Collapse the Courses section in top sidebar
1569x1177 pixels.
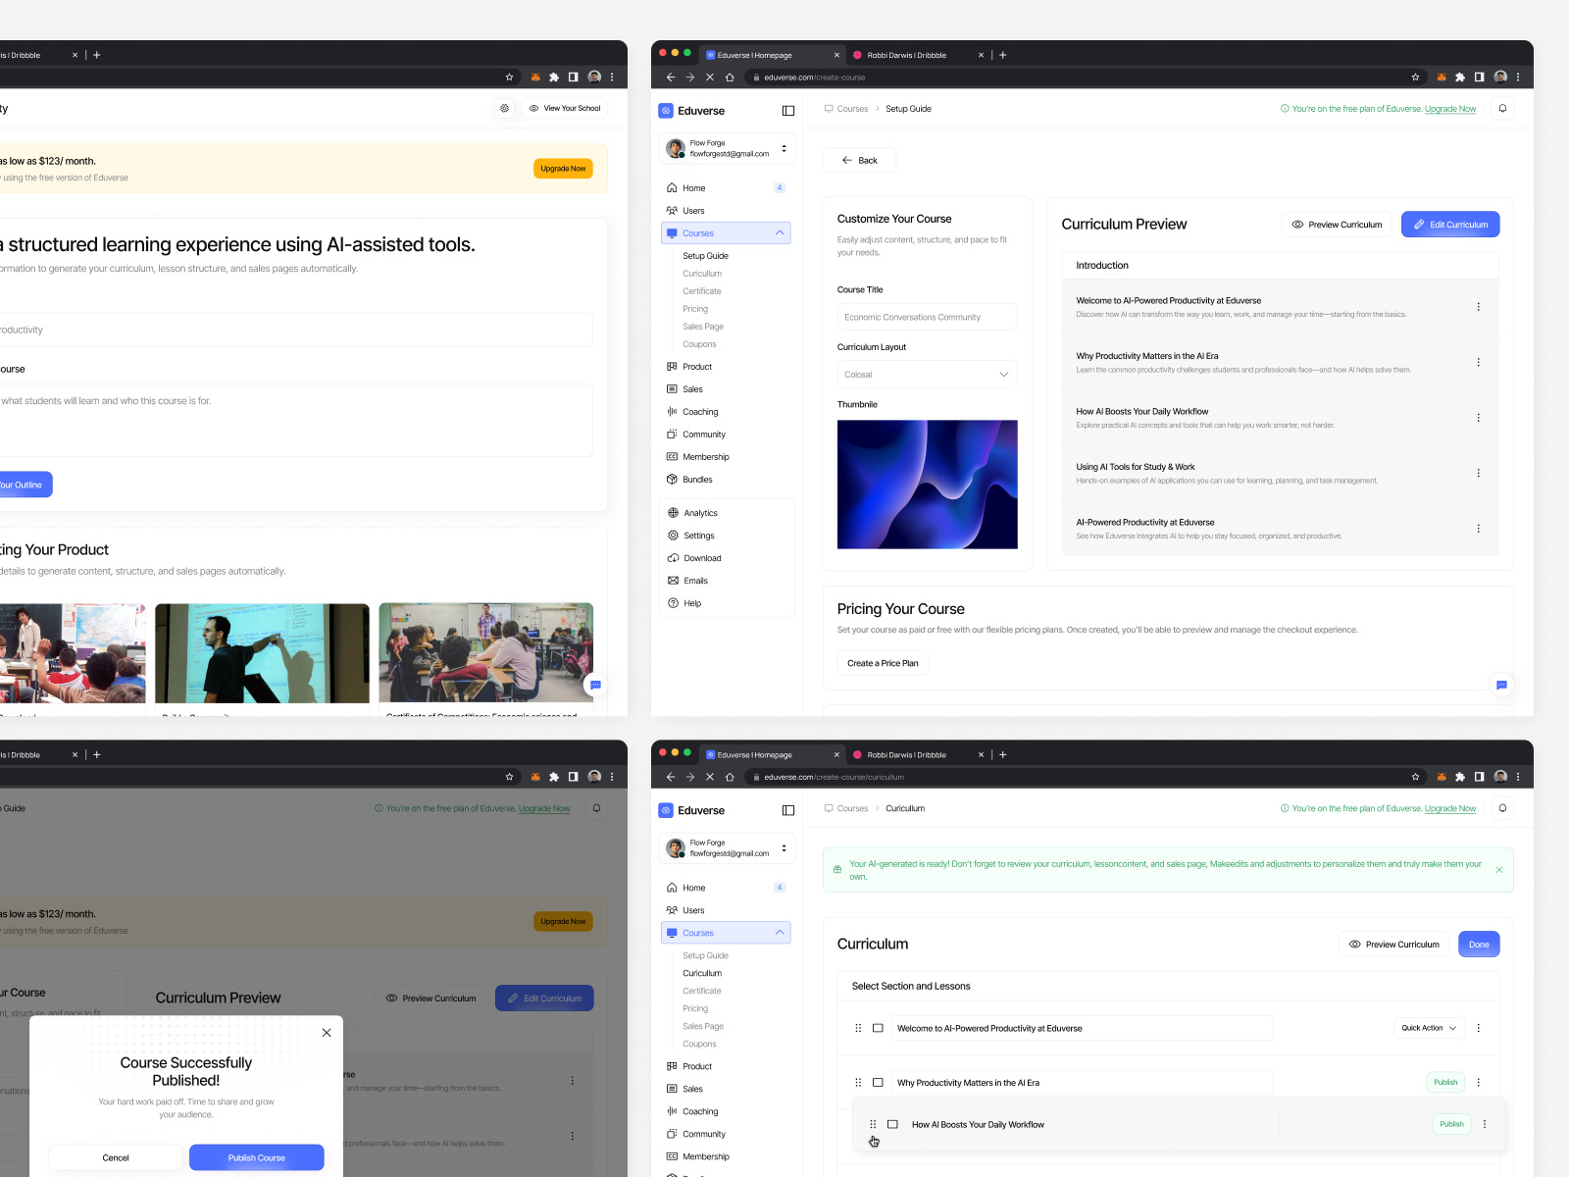[x=780, y=233]
